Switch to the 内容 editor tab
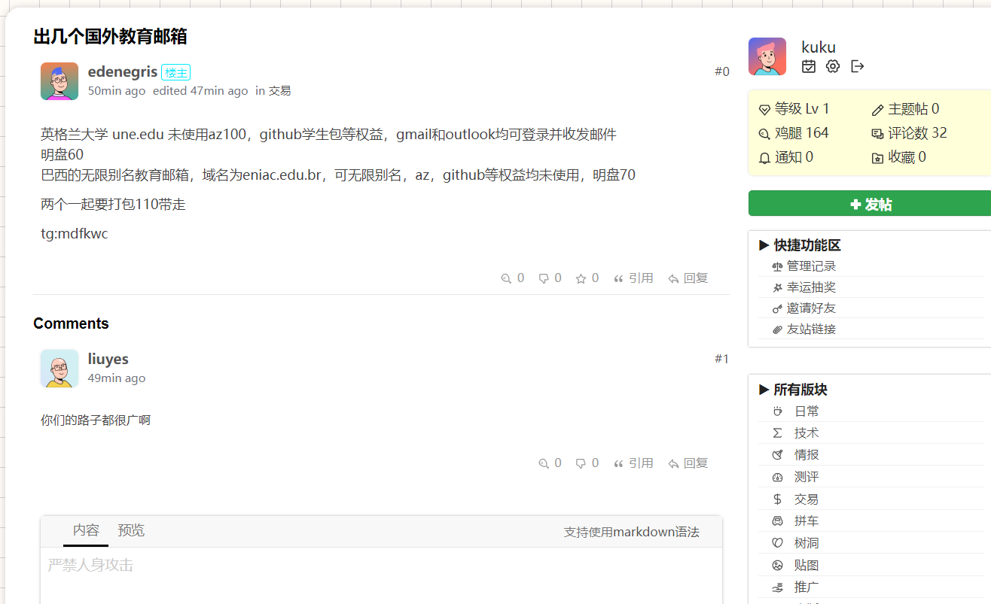 point(86,530)
